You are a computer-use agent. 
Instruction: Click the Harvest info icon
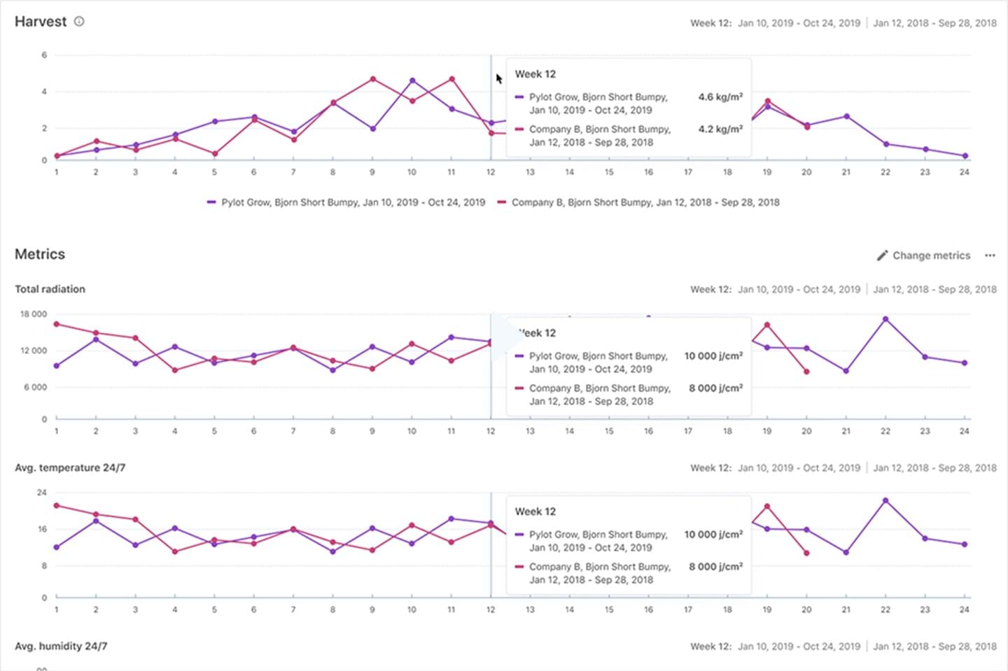tap(79, 22)
